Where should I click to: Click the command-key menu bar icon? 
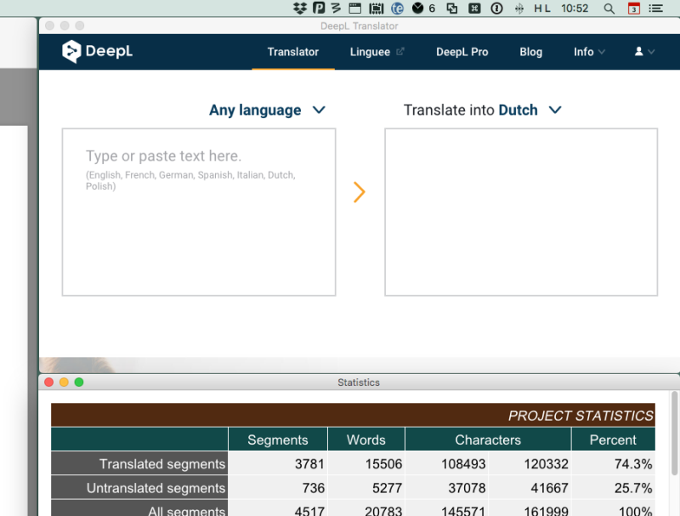(x=474, y=9)
